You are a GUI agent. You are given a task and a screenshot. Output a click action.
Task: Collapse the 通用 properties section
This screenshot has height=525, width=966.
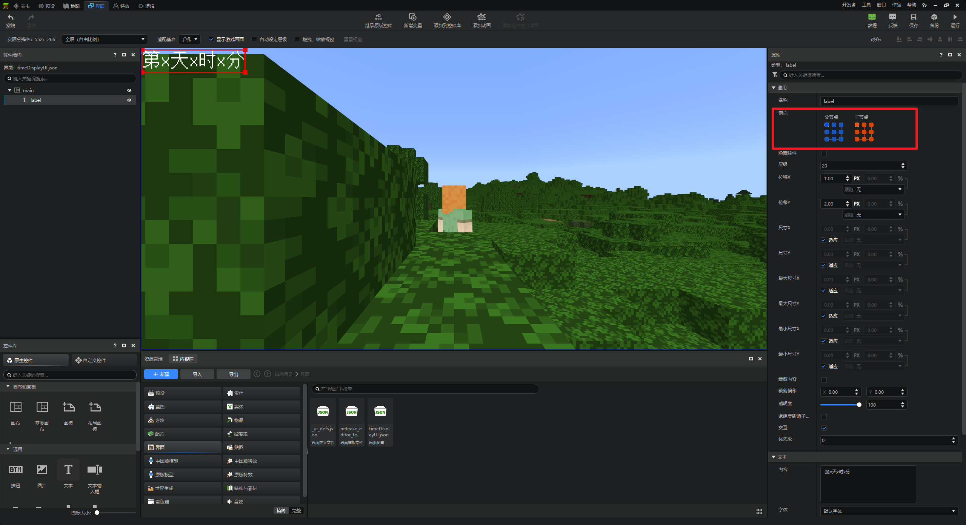pos(774,87)
